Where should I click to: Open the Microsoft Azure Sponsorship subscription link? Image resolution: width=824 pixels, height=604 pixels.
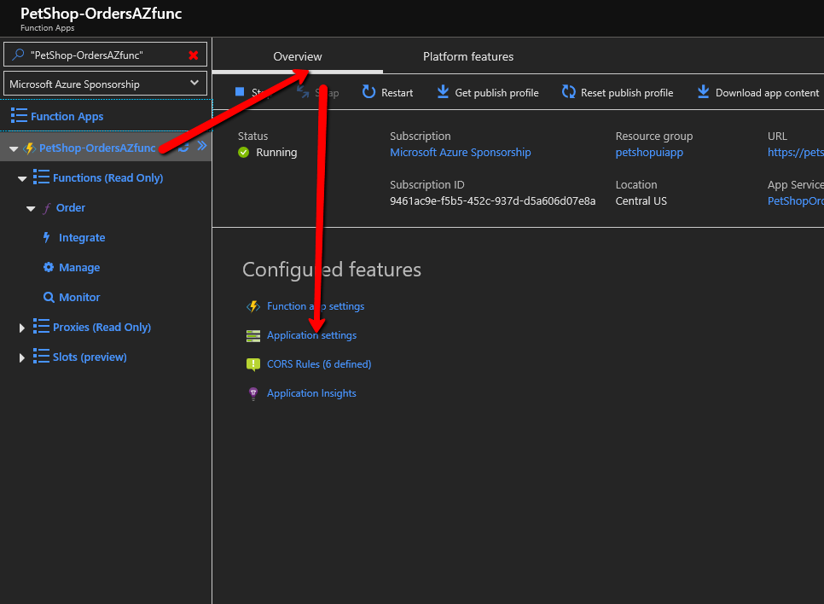tap(461, 152)
